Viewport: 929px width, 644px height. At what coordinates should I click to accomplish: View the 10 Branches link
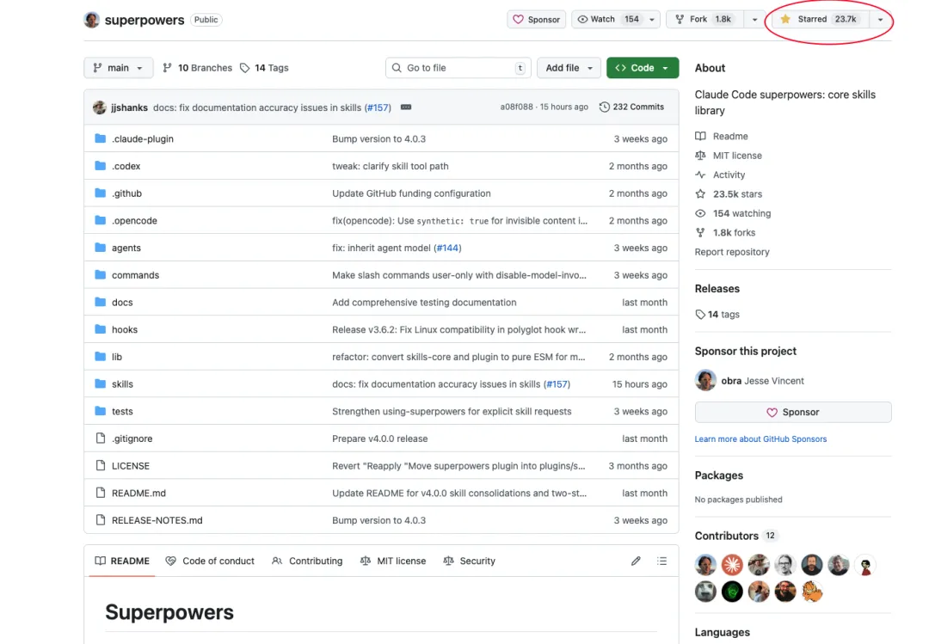tap(198, 68)
